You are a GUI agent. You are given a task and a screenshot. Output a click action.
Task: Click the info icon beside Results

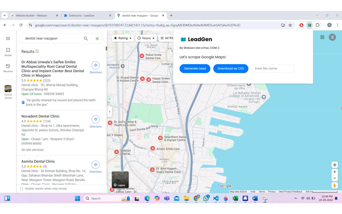click(x=37, y=51)
